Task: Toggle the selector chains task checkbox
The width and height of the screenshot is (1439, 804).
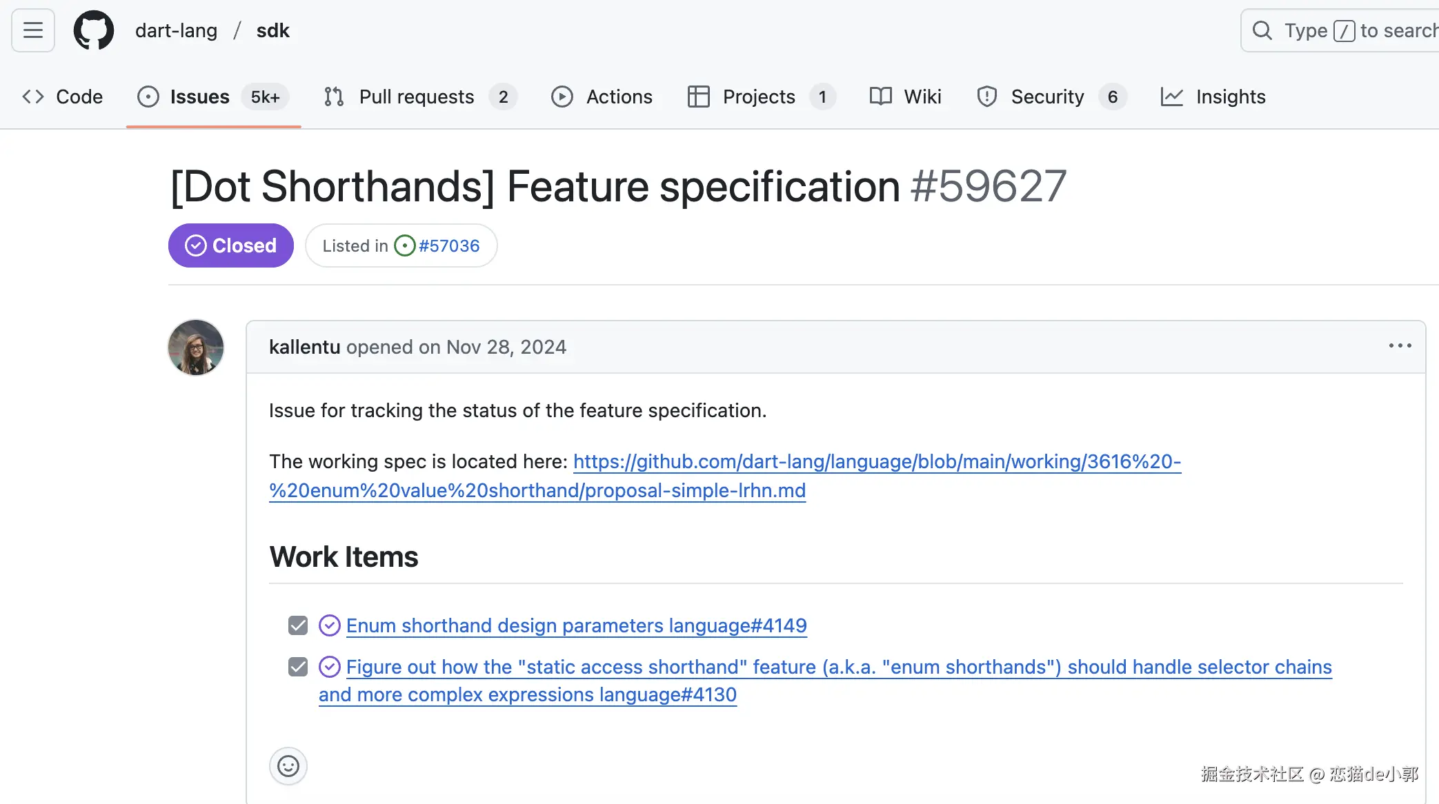Action: [x=298, y=667]
